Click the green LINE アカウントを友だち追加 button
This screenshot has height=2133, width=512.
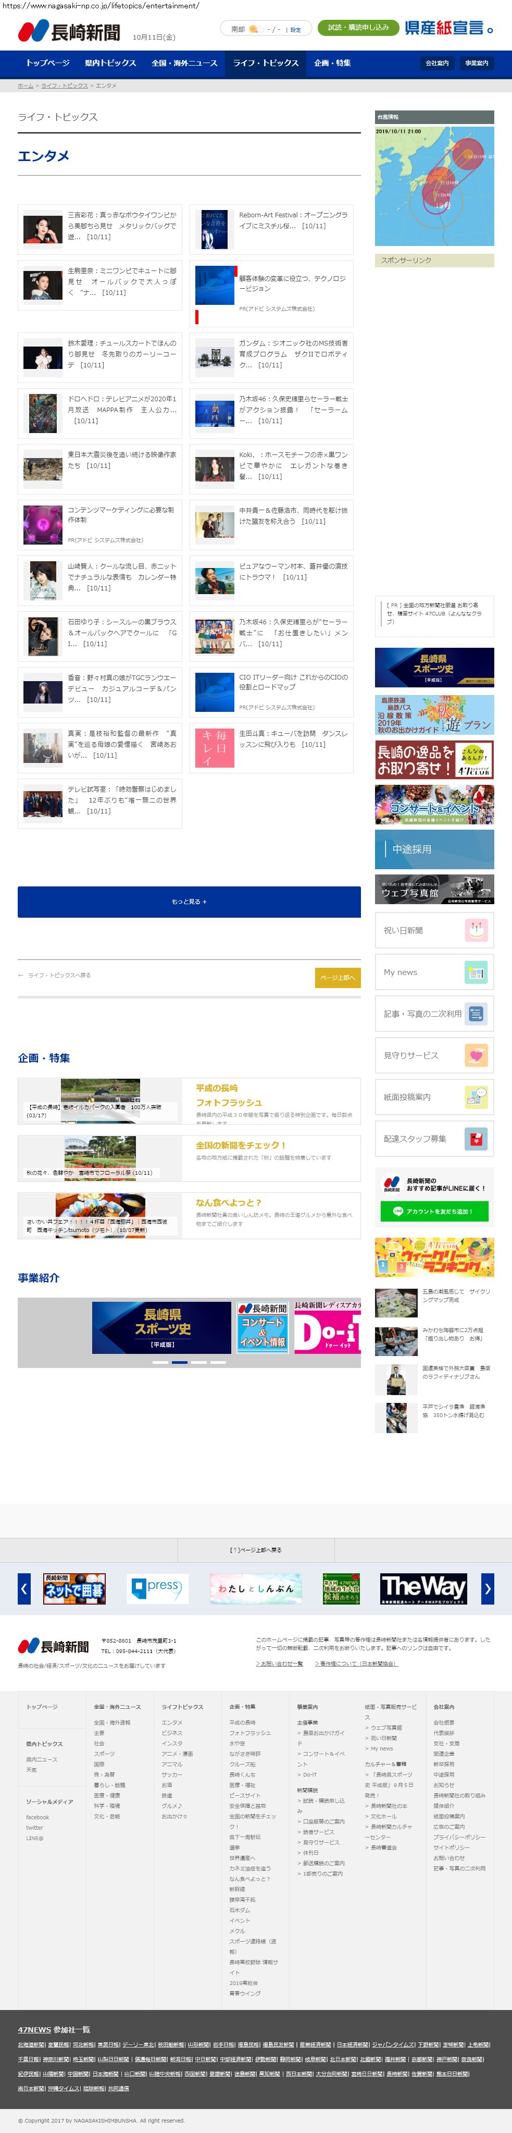[x=434, y=1211]
